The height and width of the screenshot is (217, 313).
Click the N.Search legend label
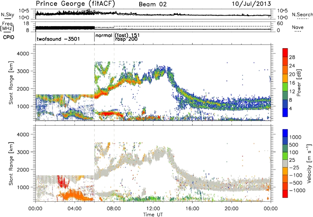(302, 14)
